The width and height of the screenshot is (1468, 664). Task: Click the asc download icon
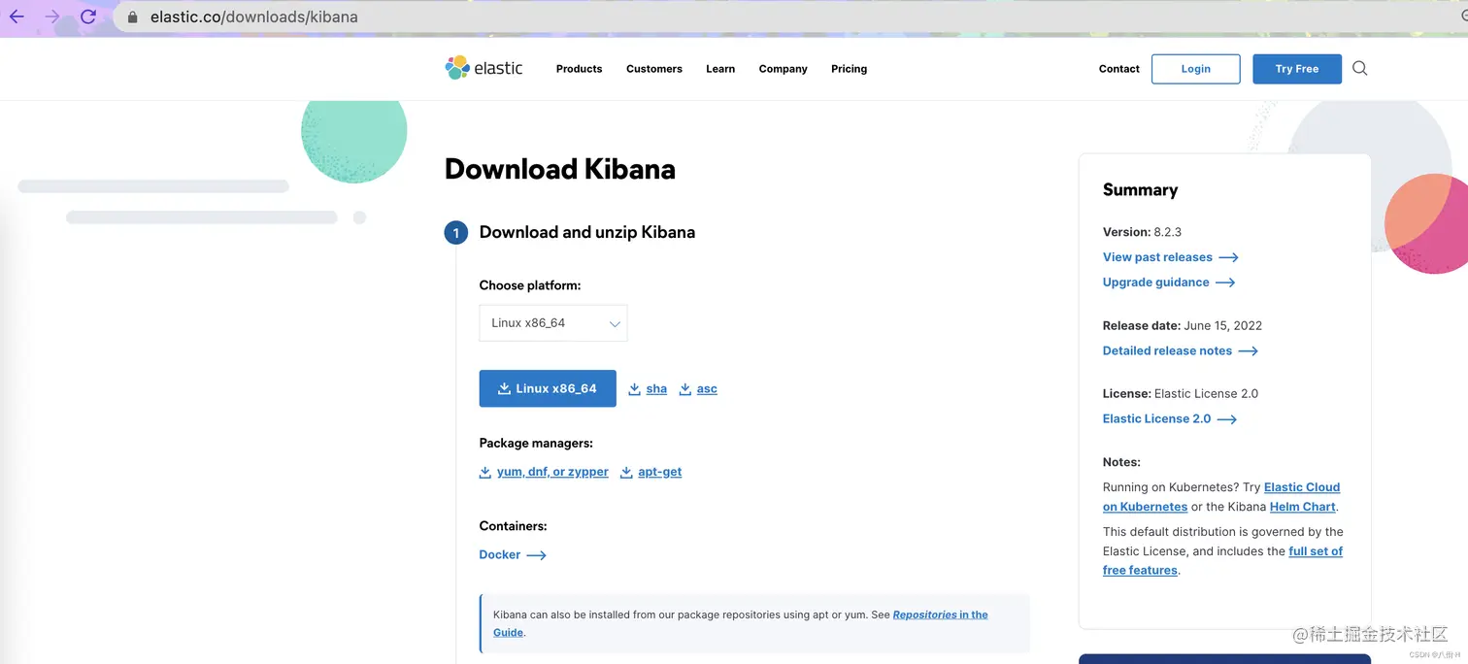click(x=684, y=389)
